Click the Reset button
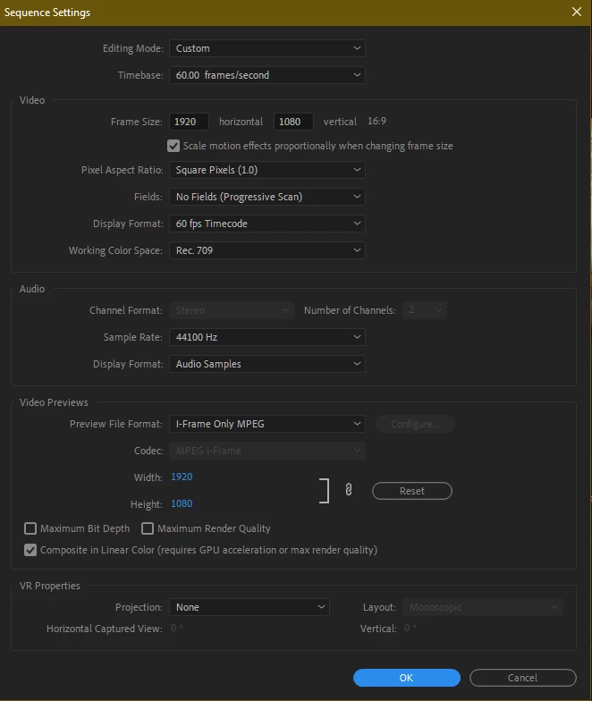This screenshot has height=701, width=592. pos(412,491)
